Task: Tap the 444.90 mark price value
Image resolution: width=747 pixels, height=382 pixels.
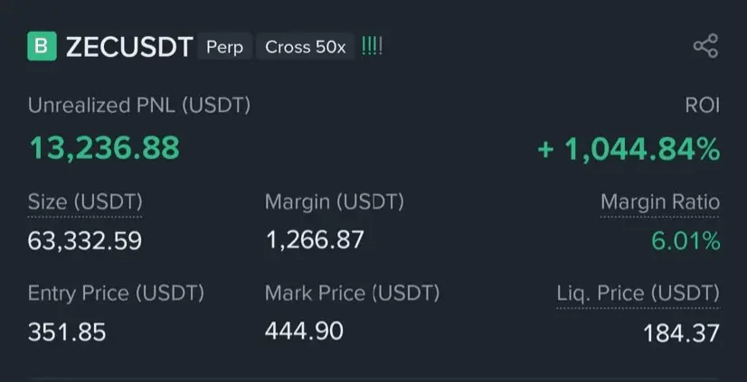Action: click(x=304, y=331)
